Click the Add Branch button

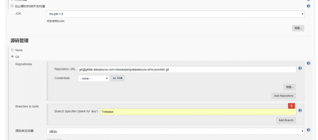click(286, 120)
